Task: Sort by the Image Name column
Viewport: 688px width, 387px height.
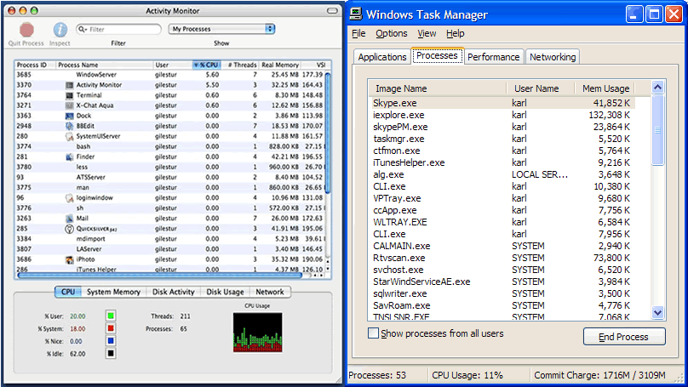Action: (x=437, y=88)
